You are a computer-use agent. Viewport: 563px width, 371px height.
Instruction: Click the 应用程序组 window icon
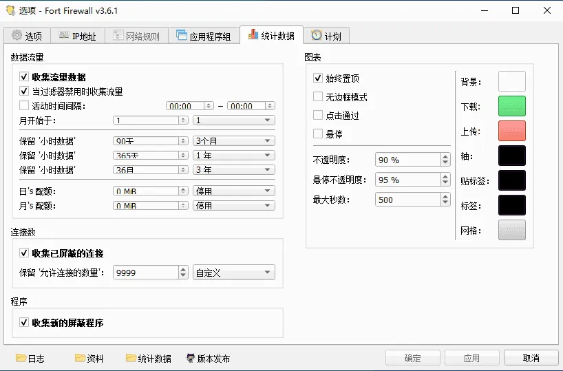[182, 36]
